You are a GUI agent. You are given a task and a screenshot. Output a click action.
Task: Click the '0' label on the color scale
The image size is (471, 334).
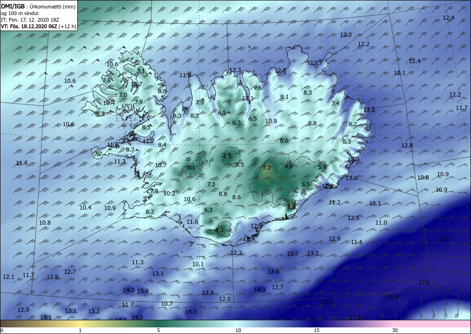point(2,331)
